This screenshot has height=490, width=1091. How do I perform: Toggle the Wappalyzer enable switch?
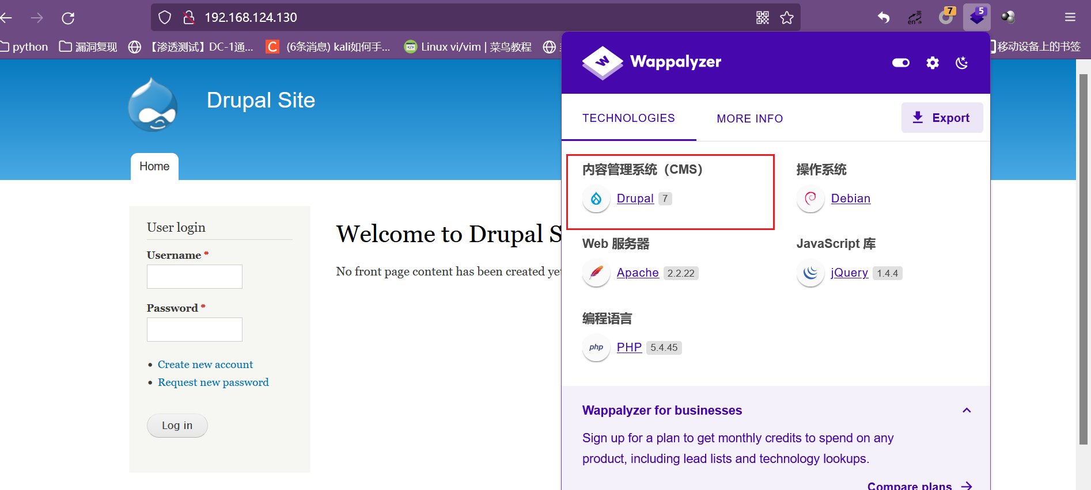tap(901, 63)
